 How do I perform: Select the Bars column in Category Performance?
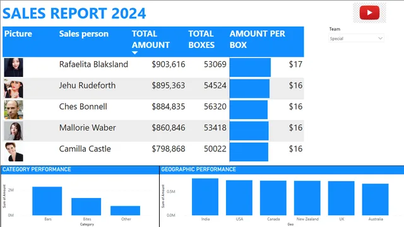47,201
